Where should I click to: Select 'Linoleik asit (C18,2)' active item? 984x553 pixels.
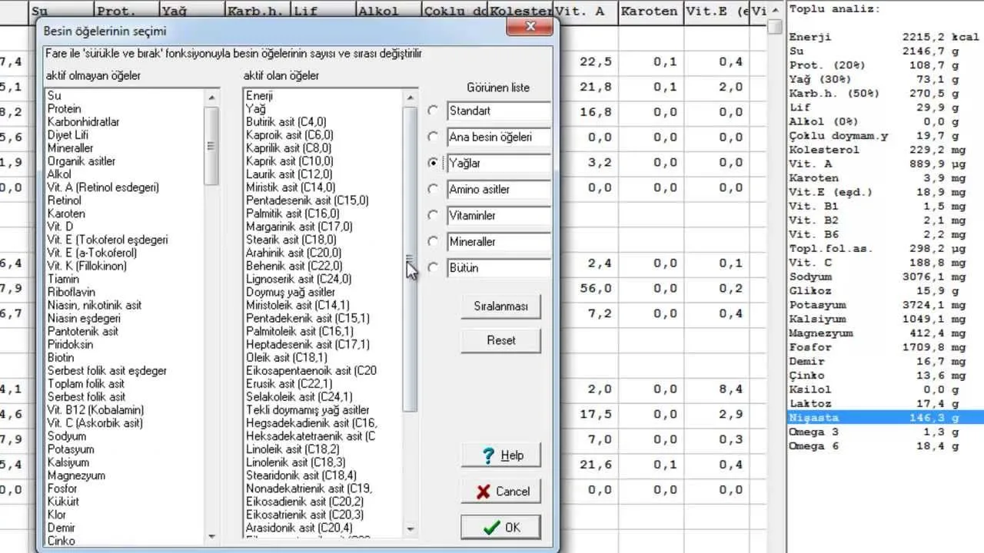[x=293, y=449]
